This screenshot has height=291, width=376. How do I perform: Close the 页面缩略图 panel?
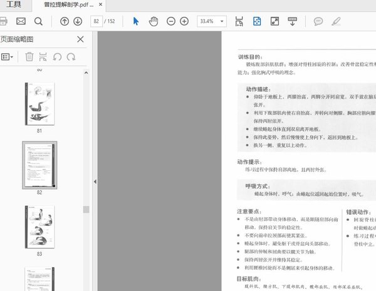click(80, 39)
